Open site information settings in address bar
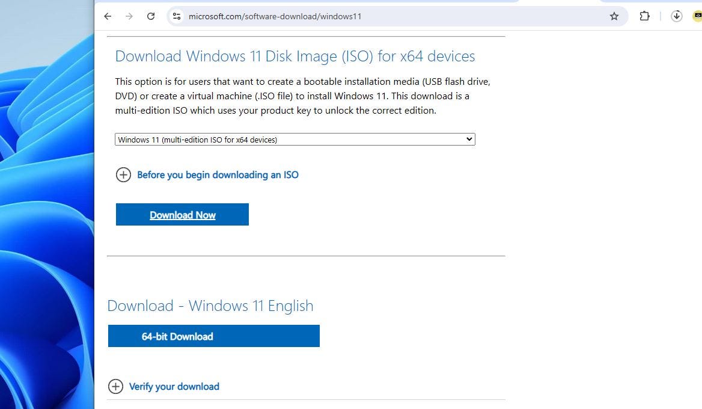 (x=176, y=16)
